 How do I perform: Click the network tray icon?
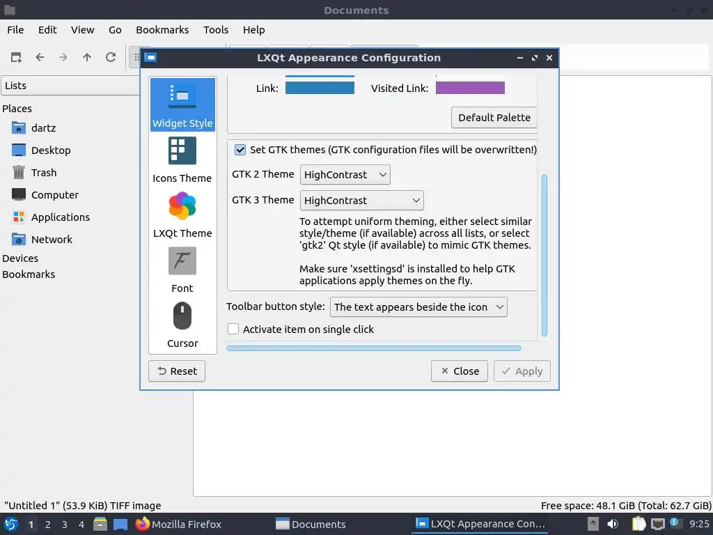pos(657,524)
